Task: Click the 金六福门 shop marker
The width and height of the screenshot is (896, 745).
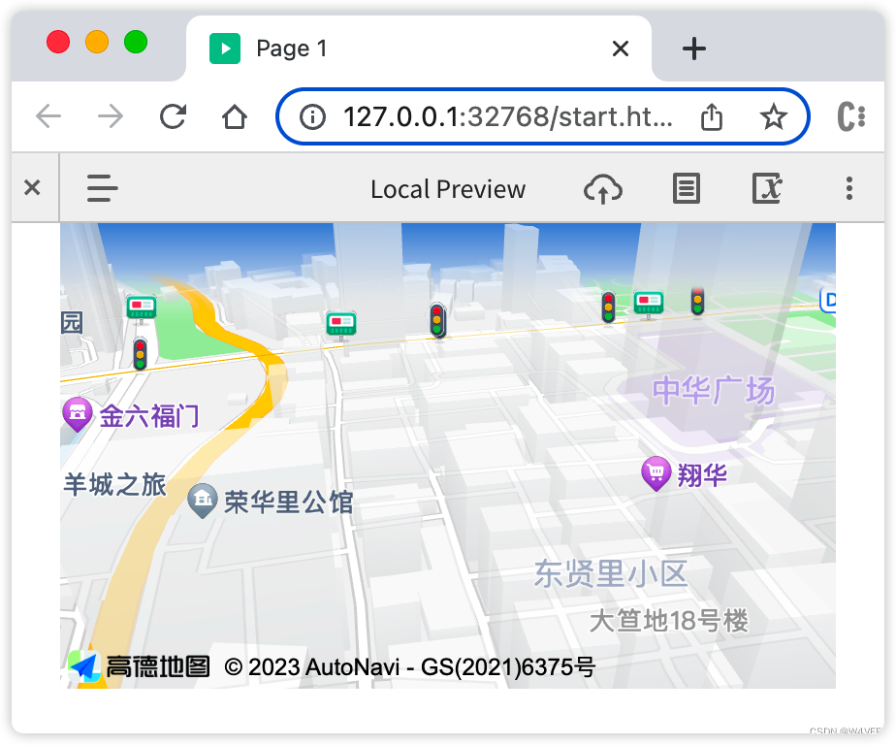Action: [77, 415]
